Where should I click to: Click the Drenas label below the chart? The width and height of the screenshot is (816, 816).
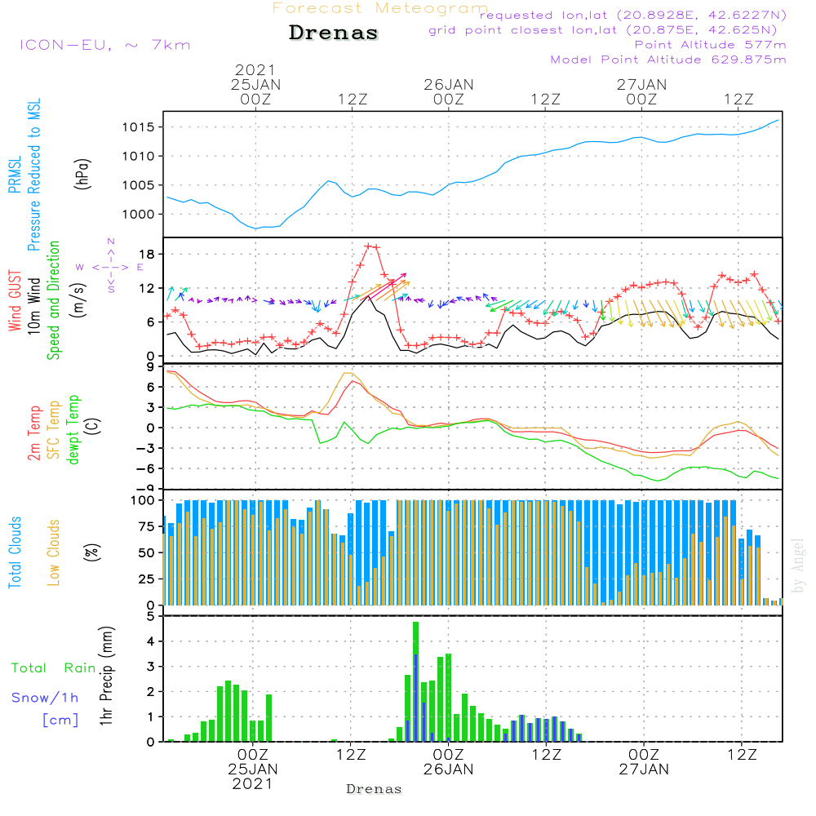click(375, 789)
